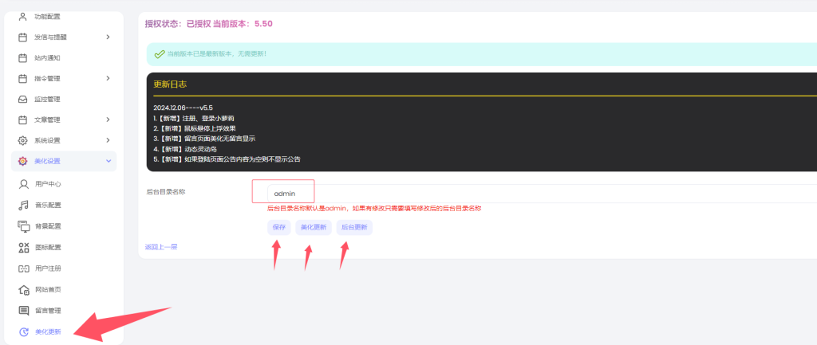
Task: Click the 功能配置 person icon
Action: click(x=23, y=17)
